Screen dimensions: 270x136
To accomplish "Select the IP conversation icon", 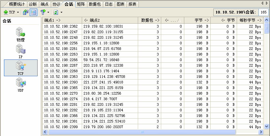I will click(20, 51).
